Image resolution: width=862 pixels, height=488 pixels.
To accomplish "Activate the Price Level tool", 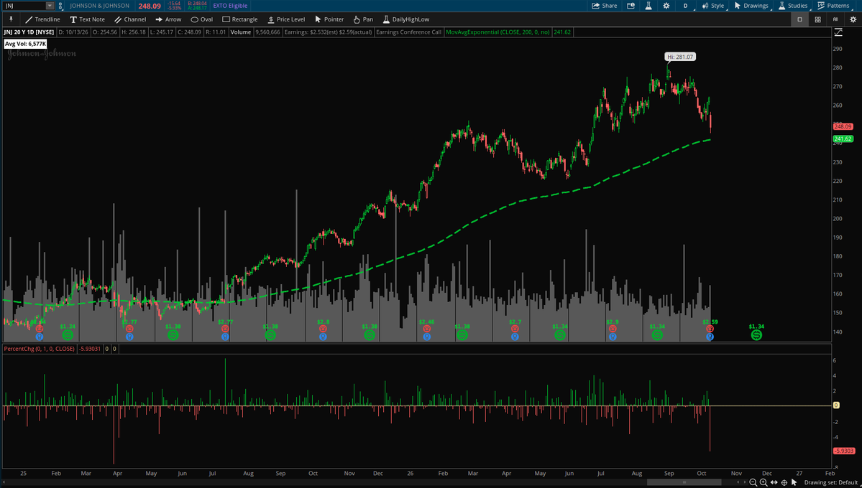I will click(x=286, y=19).
